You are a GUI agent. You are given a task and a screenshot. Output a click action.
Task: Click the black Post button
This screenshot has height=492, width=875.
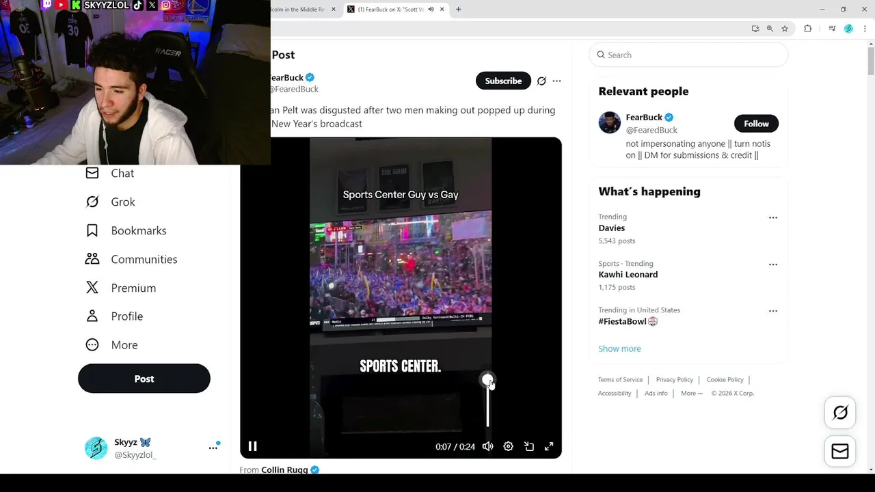tap(144, 379)
